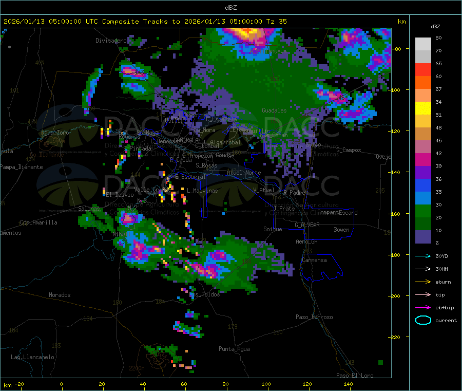This screenshot has height=391, width=462.
Task: Click the 'Punta_Agua' place label
Action: click(234, 349)
